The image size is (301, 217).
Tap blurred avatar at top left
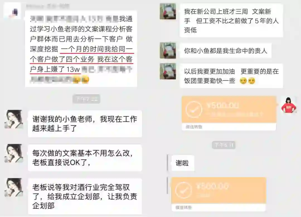[13, 11]
